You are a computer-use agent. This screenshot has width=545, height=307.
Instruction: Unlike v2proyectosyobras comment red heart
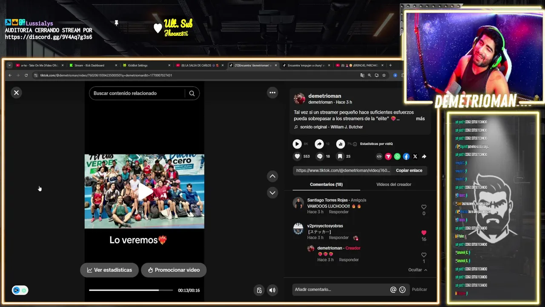tap(424, 233)
